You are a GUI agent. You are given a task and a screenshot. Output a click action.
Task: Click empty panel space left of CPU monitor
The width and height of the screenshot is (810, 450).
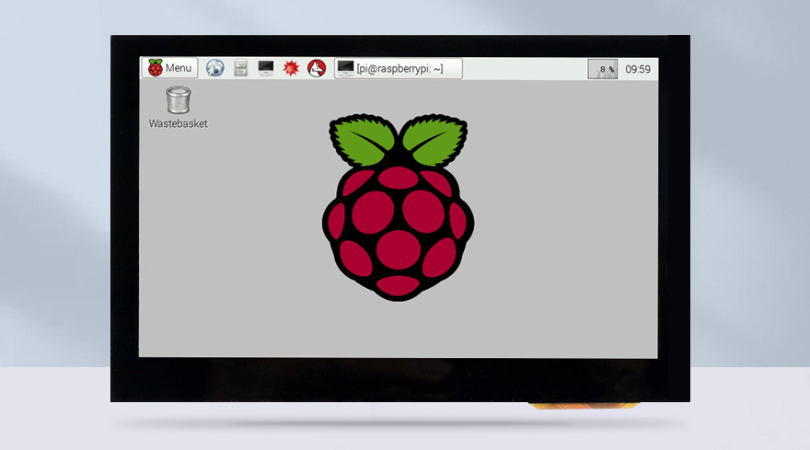click(525, 69)
